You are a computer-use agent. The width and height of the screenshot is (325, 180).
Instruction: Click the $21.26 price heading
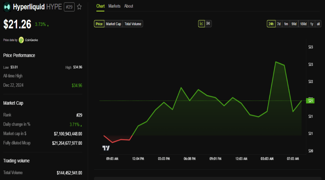coord(17,24)
